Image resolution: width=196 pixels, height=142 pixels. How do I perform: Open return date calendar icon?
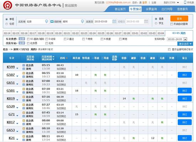(x=146, y=21)
